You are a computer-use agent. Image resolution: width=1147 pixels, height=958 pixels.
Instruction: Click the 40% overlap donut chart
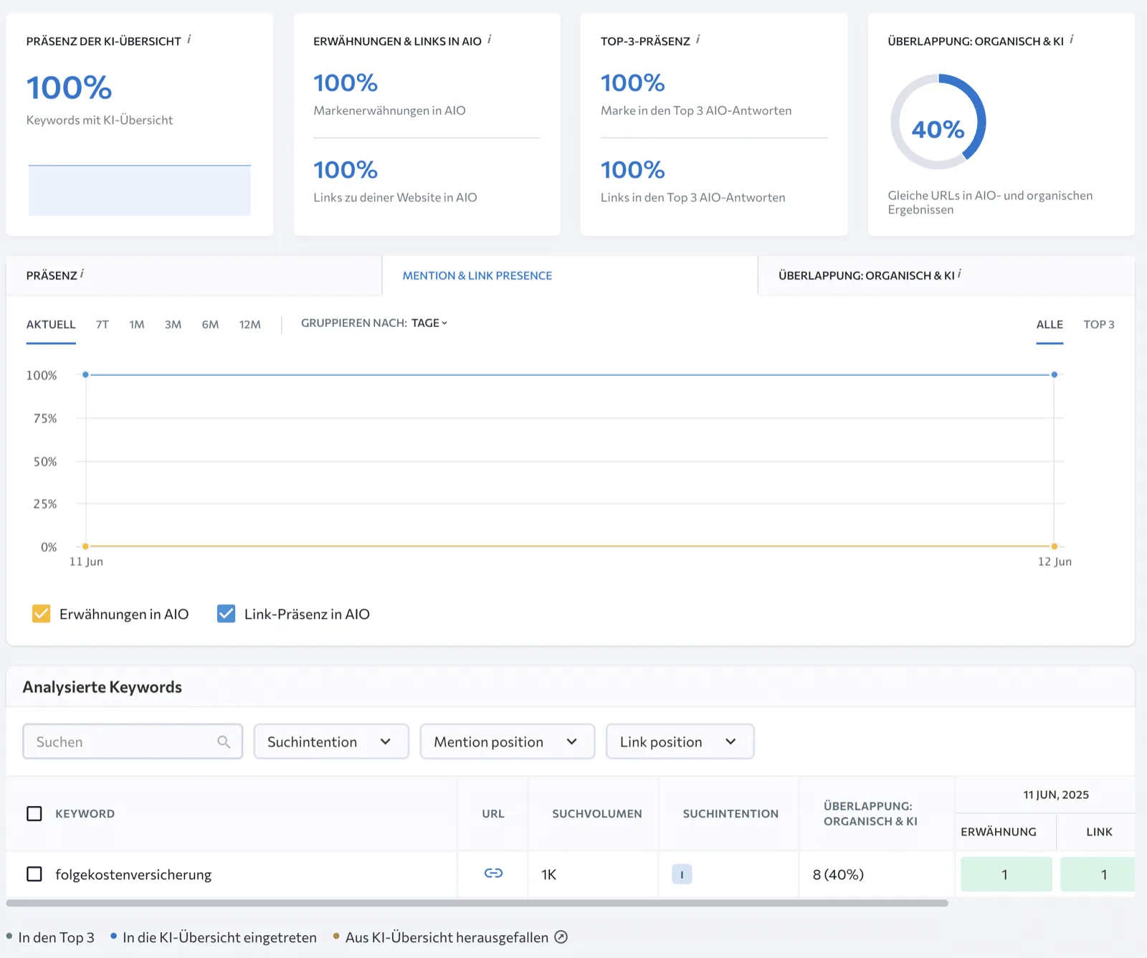click(938, 122)
